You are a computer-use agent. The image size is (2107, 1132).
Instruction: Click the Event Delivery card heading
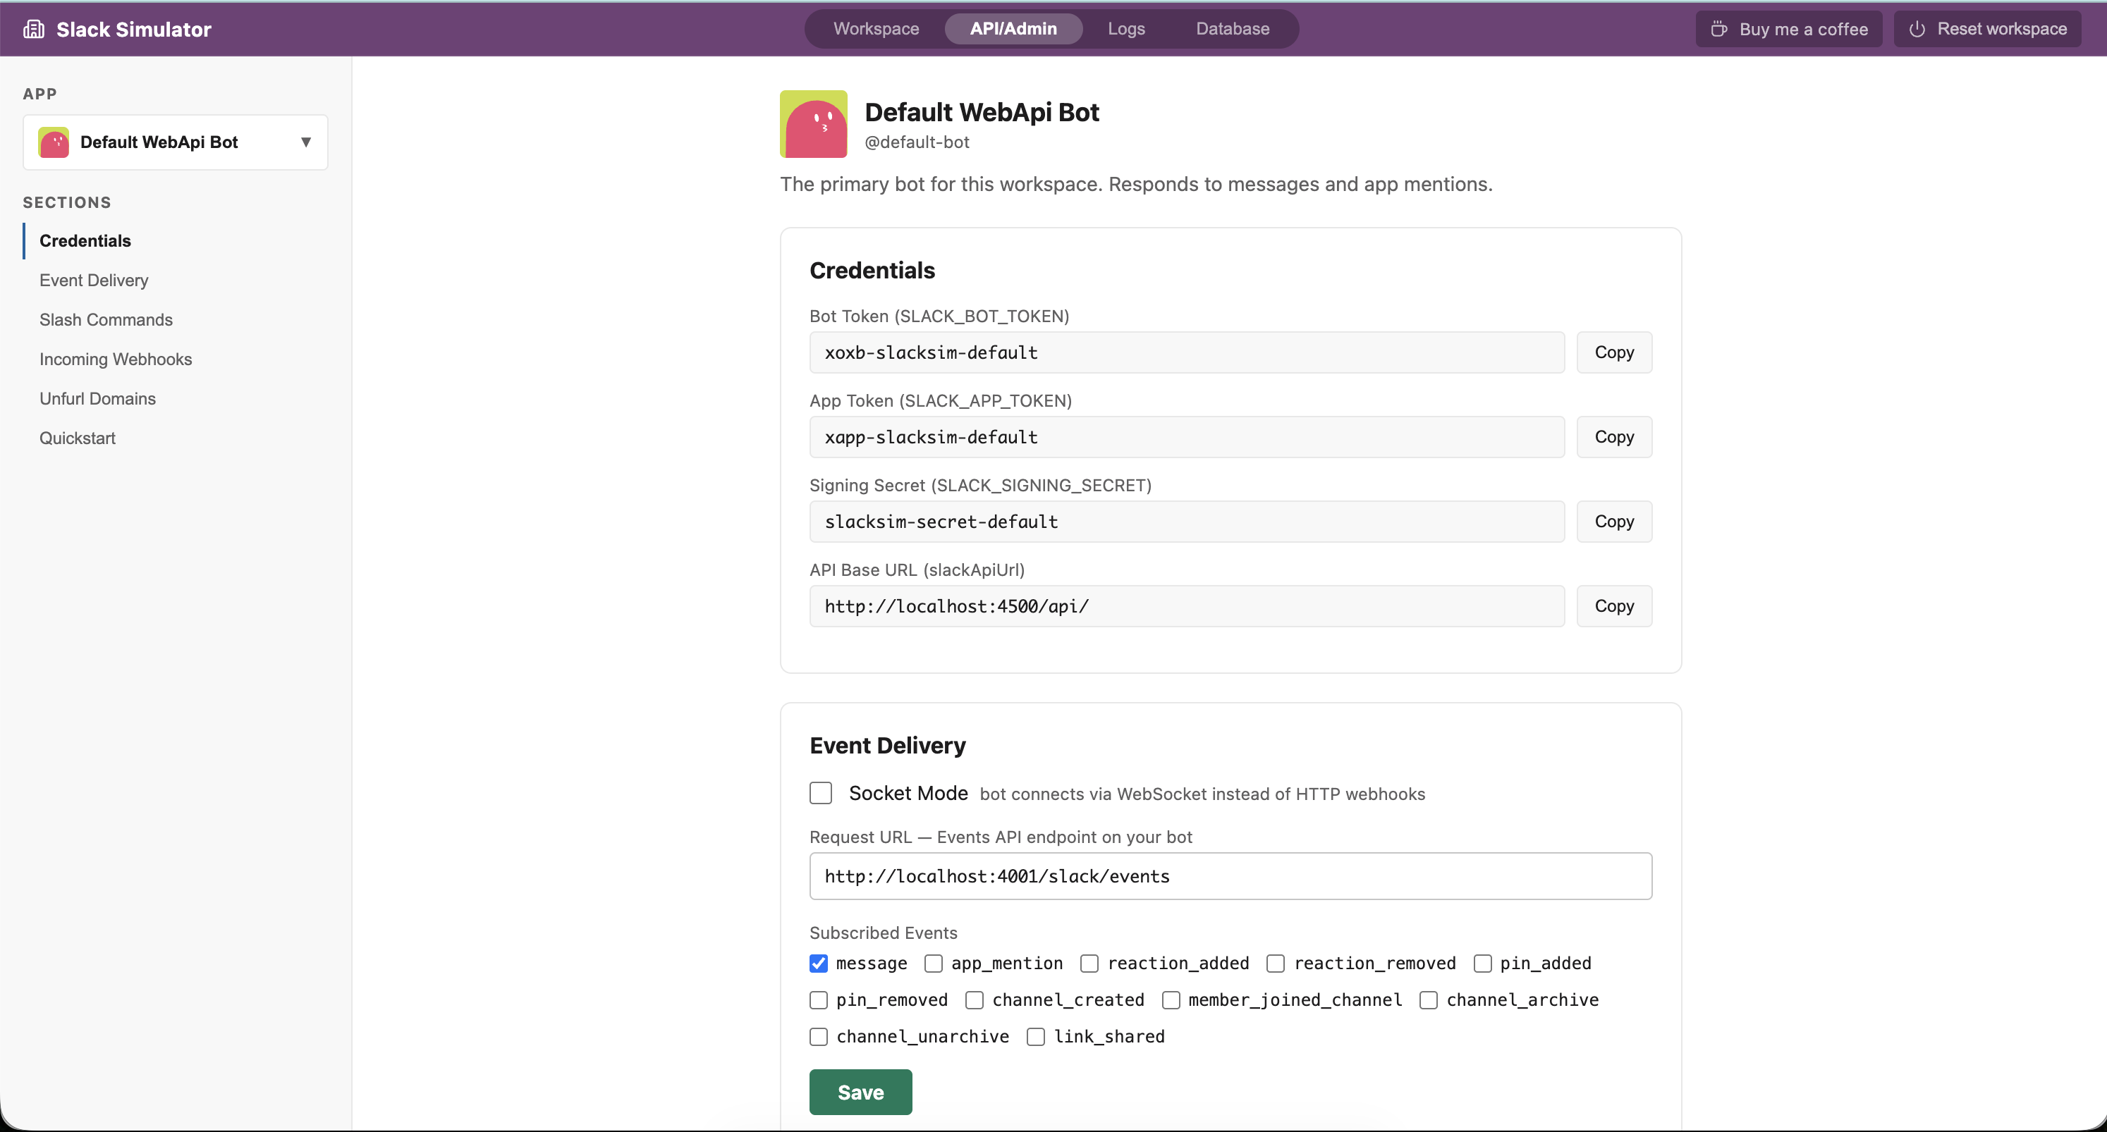(888, 746)
